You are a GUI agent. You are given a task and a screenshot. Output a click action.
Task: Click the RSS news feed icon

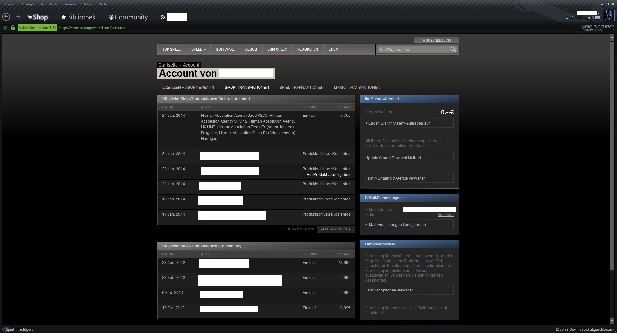(x=163, y=17)
